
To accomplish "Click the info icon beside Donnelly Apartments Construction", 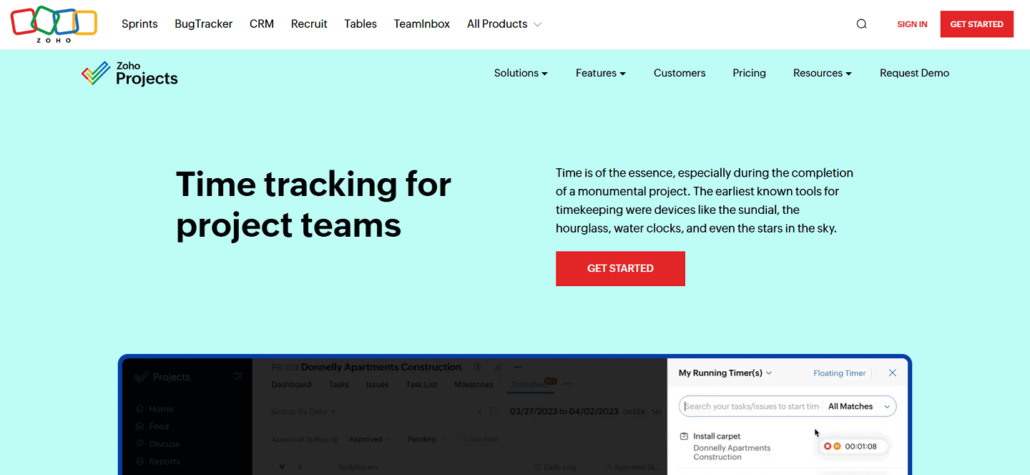I will (478, 367).
